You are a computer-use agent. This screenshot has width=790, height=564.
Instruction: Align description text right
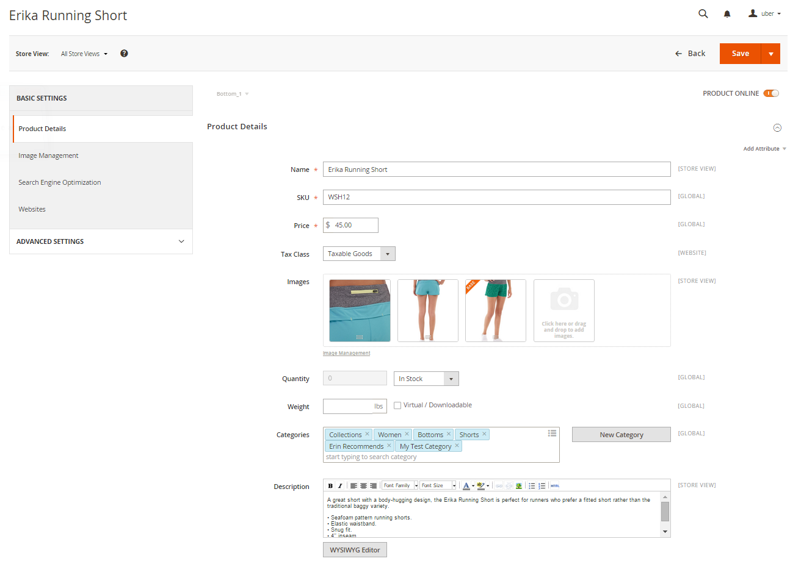point(373,485)
